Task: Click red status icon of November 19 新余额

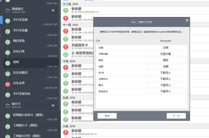Action: (x=66, y=31)
